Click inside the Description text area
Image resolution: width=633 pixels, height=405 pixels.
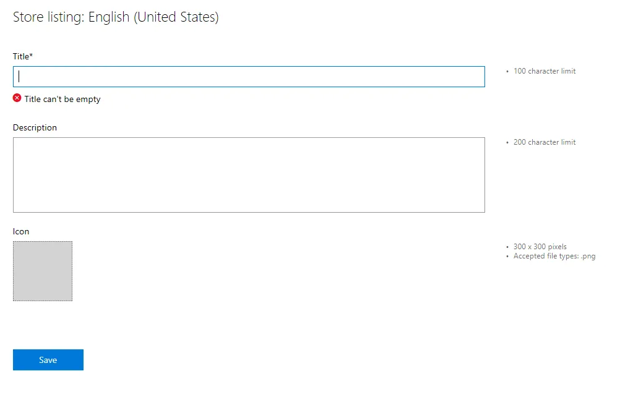point(249,175)
